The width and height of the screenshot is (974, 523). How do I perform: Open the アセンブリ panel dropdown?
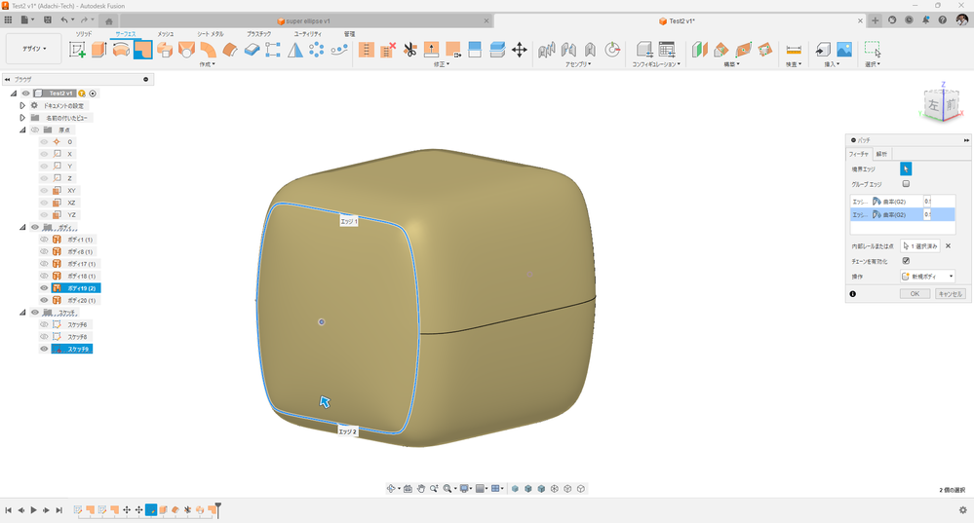tap(578, 64)
